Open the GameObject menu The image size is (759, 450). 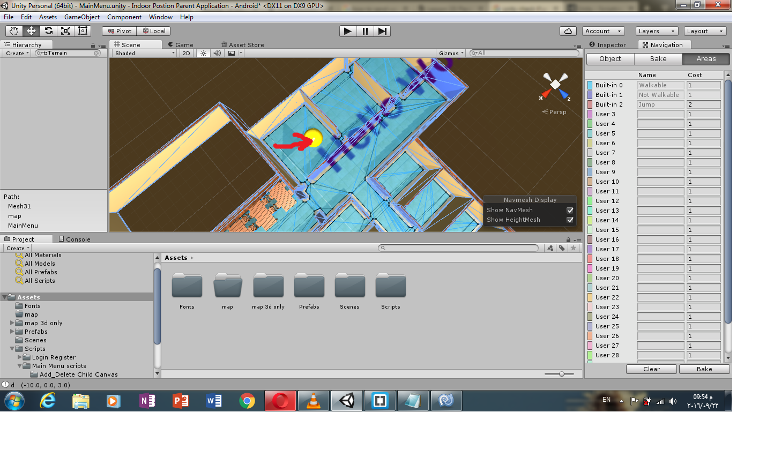click(x=82, y=17)
